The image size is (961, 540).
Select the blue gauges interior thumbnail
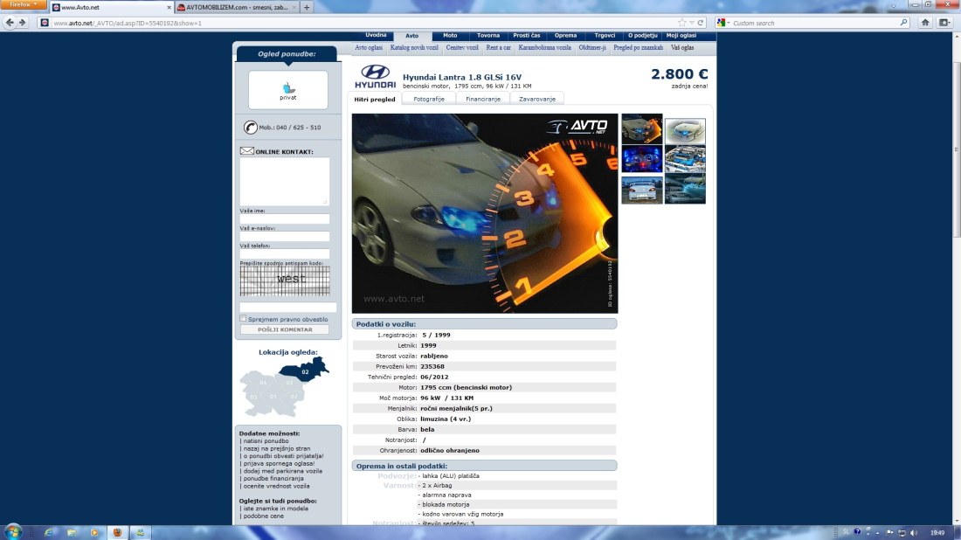pos(642,159)
